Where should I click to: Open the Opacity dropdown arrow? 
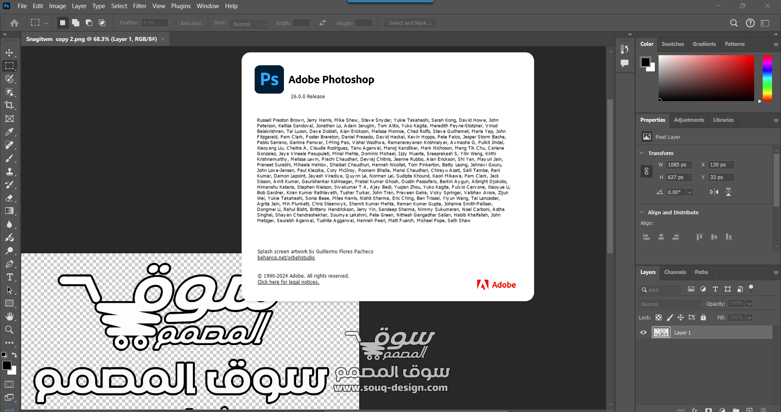point(749,304)
